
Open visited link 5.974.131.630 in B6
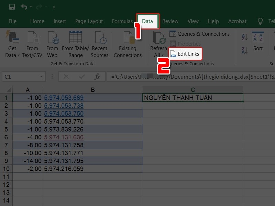point(64,137)
